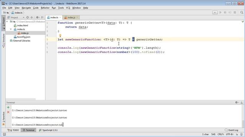Open Terminal panel gear settings

[237, 102]
